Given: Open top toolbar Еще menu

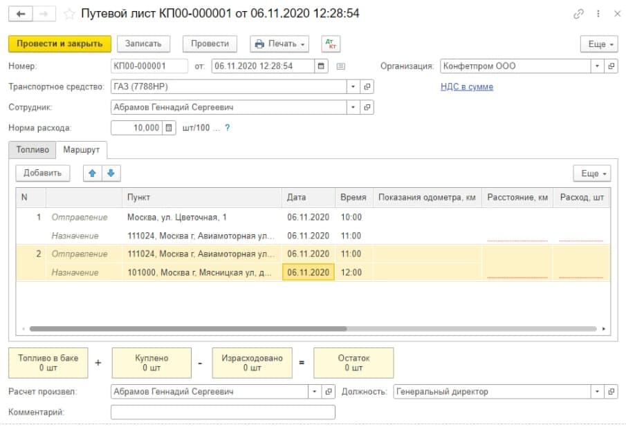Looking at the screenshot, I should coord(599,44).
